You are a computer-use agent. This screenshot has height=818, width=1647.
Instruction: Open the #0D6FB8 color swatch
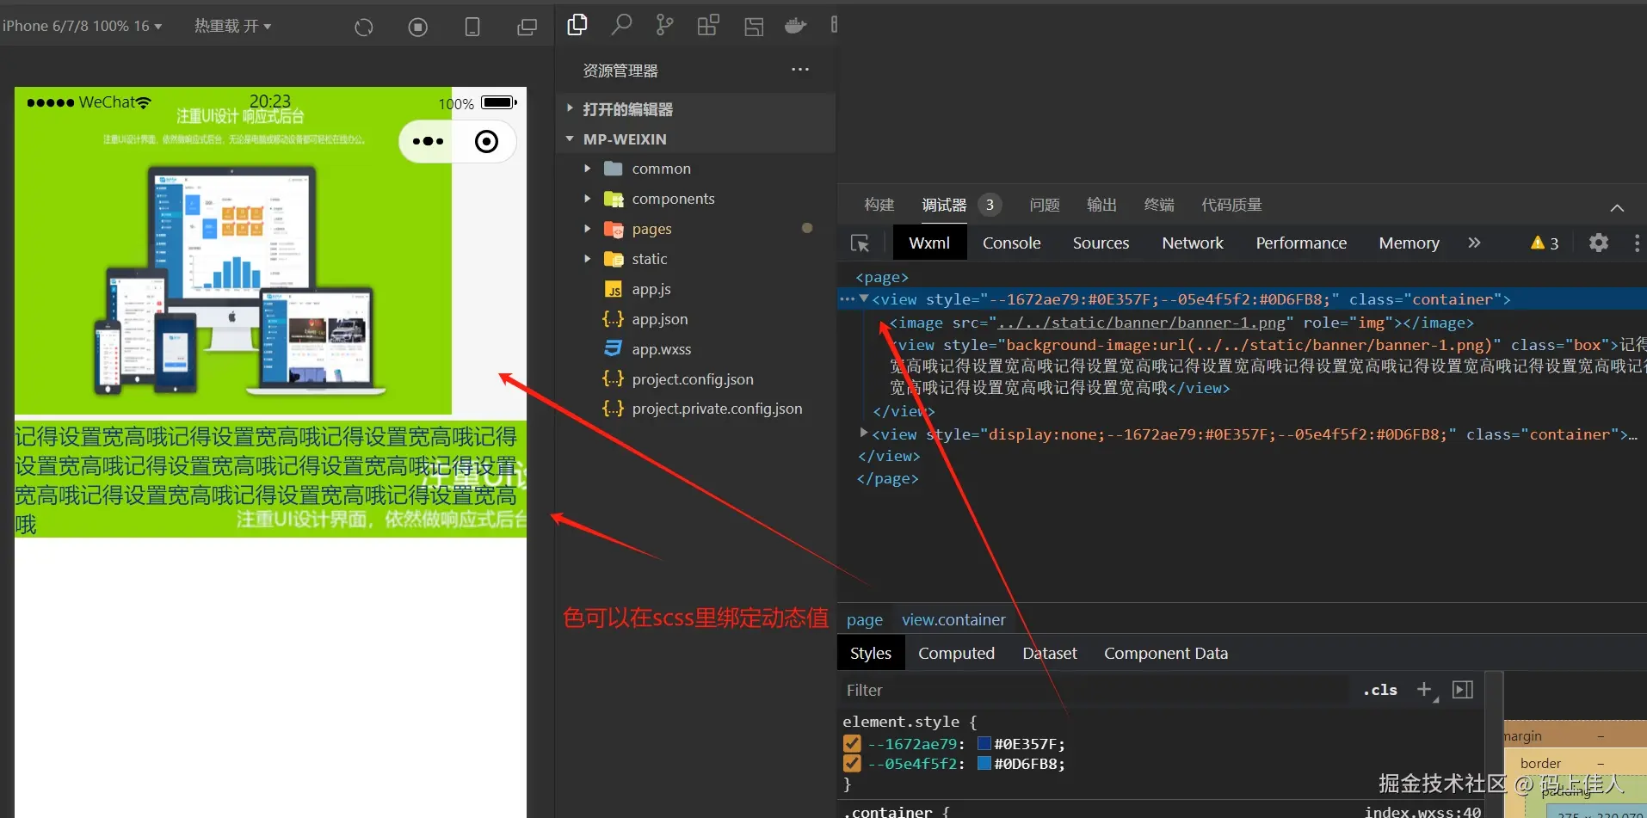pos(984,763)
